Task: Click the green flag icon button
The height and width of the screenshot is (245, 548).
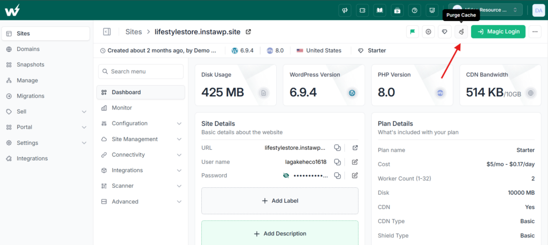Action: point(413,32)
